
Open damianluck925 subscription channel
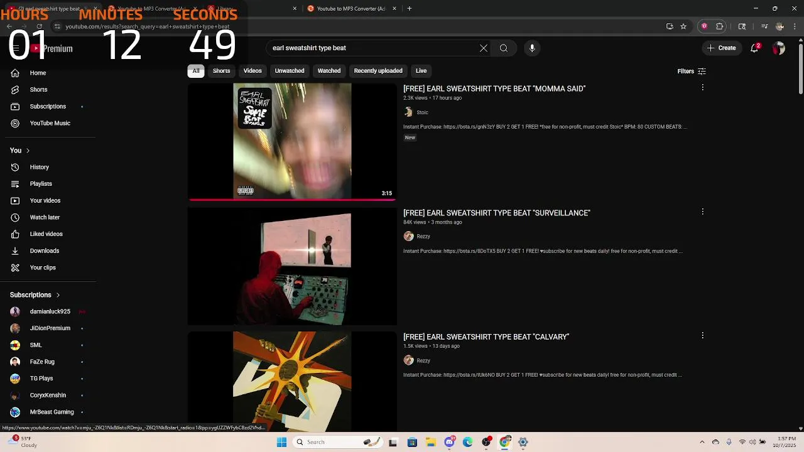tap(50, 311)
